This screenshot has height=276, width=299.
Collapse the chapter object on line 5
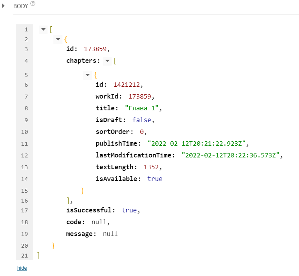coord(88,75)
